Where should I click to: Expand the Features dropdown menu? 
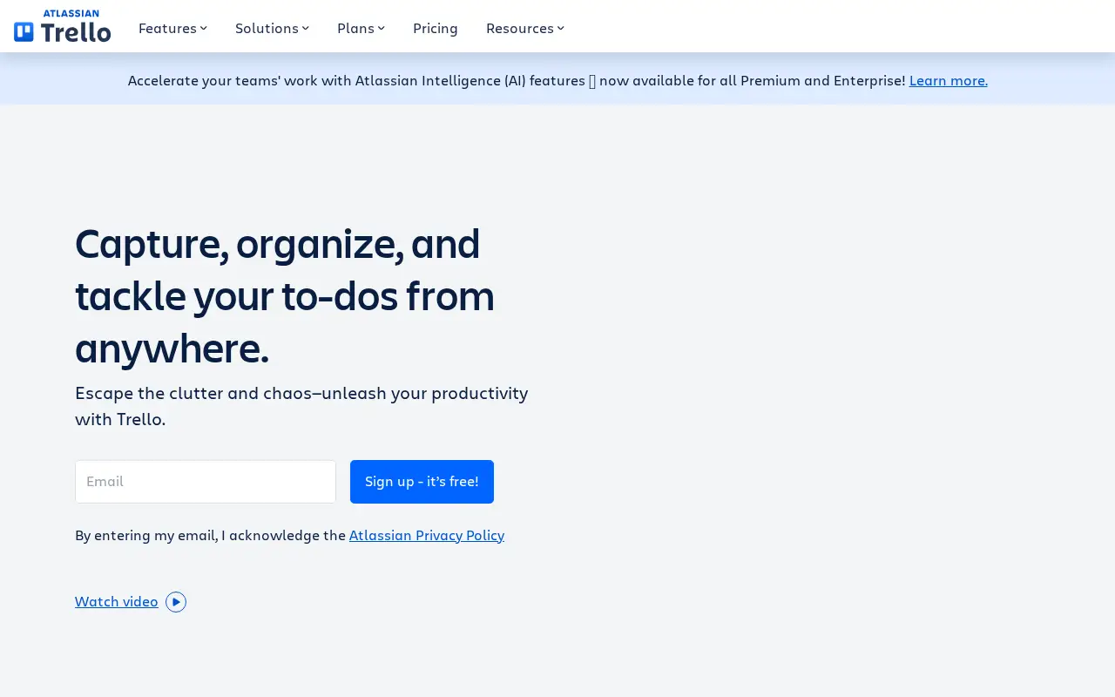pyautogui.click(x=172, y=28)
